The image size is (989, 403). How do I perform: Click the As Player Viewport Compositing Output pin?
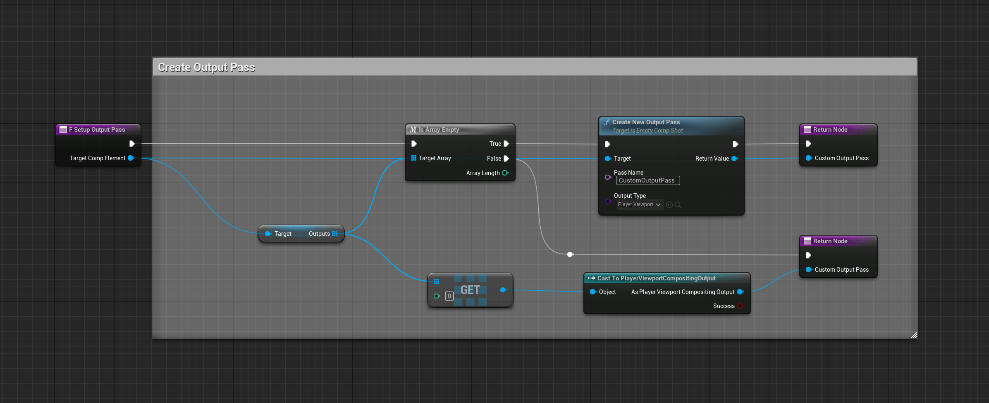pos(740,292)
